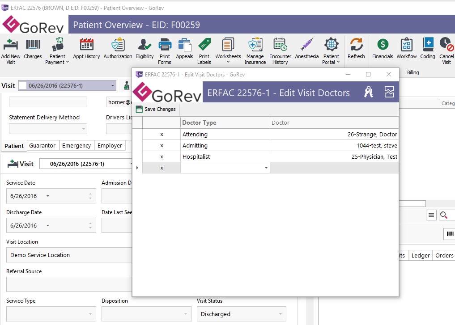Click Cancel Visit in the toolbar
This screenshot has height=325, width=455.
tap(446, 51)
